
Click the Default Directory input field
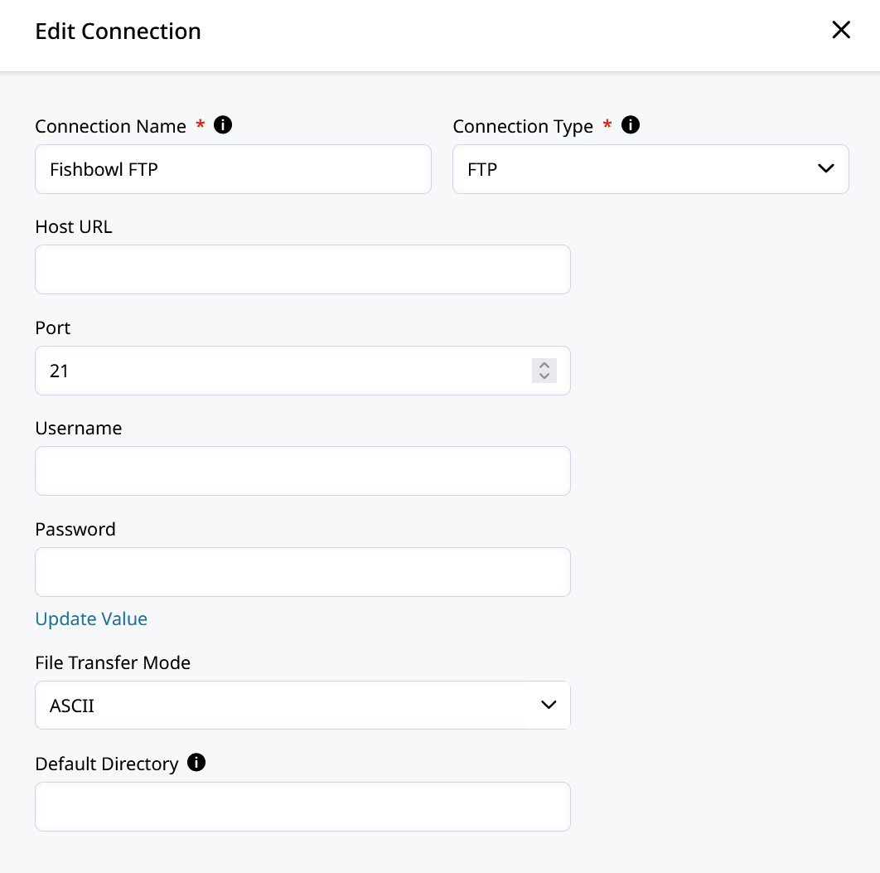coord(302,807)
